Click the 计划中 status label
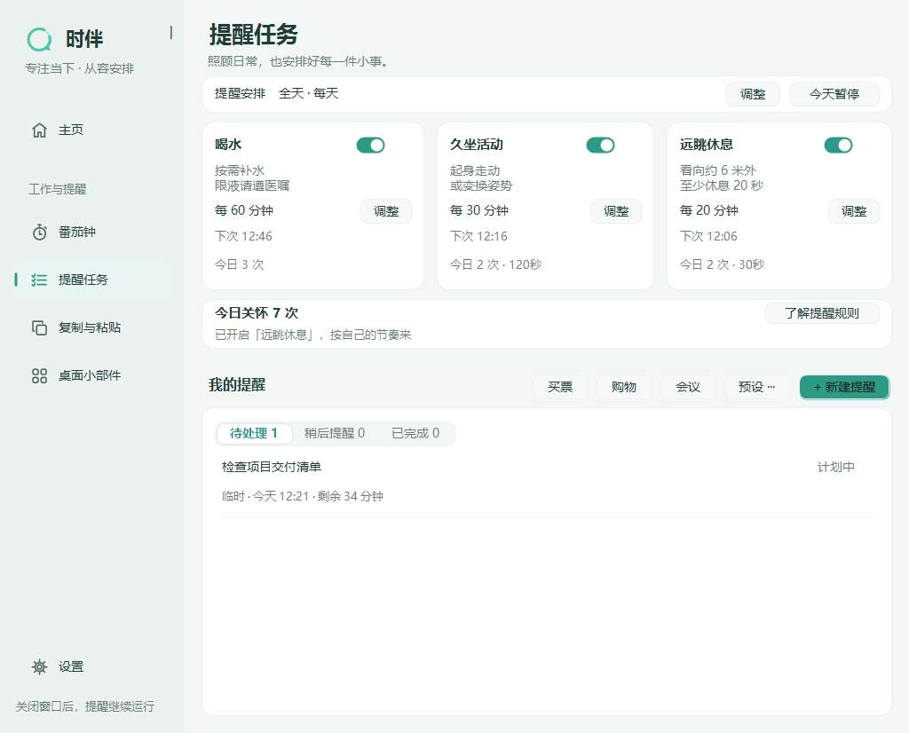Viewport: 909px width, 733px height. tap(835, 467)
